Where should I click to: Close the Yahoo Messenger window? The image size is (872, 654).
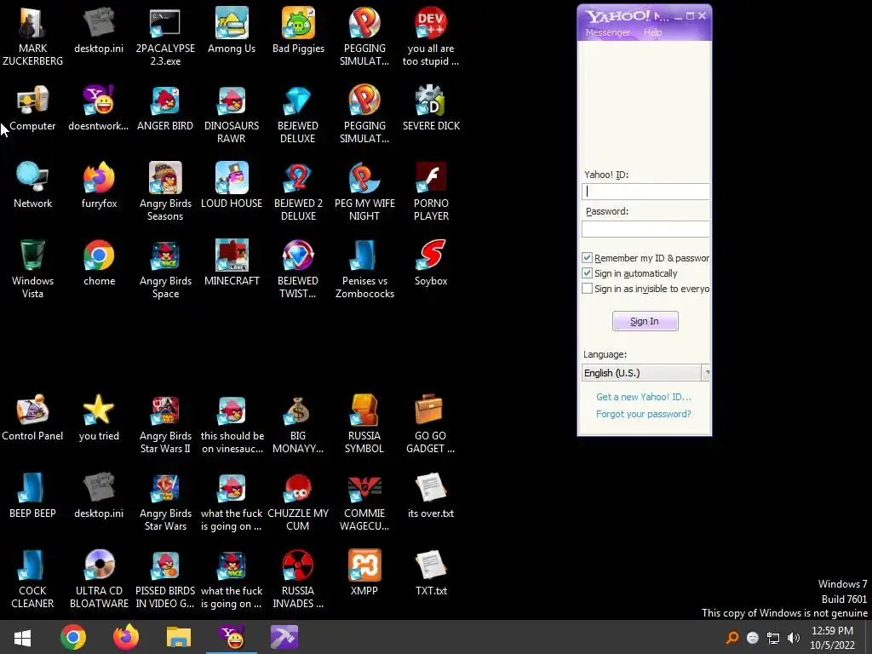tap(703, 16)
